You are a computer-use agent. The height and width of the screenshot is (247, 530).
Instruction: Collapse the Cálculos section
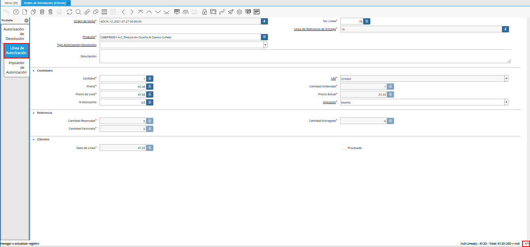(33, 140)
